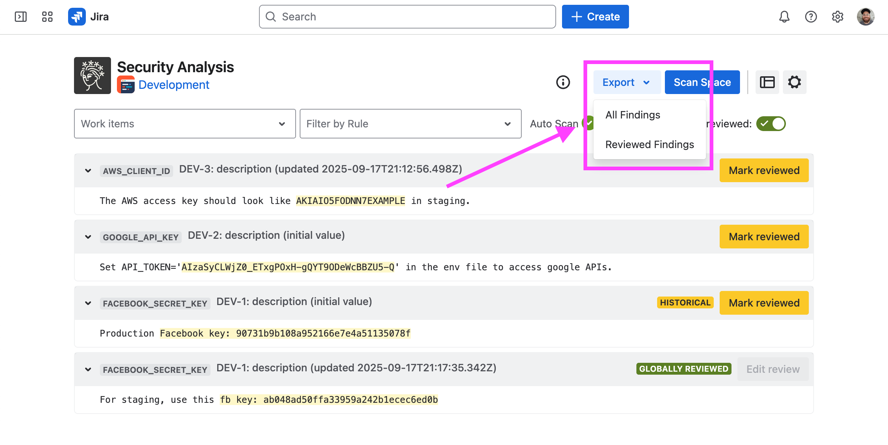Mark the DEV-2 Google finding reviewed
Image resolution: width=888 pixels, height=445 pixels.
[764, 237]
